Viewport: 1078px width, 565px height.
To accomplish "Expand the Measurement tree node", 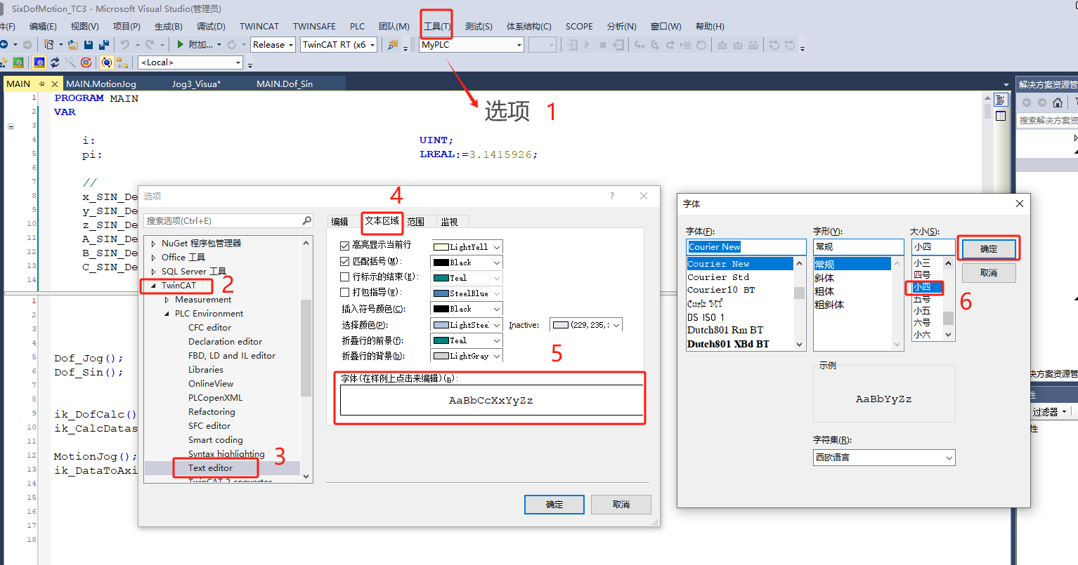I will pos(167,300).
